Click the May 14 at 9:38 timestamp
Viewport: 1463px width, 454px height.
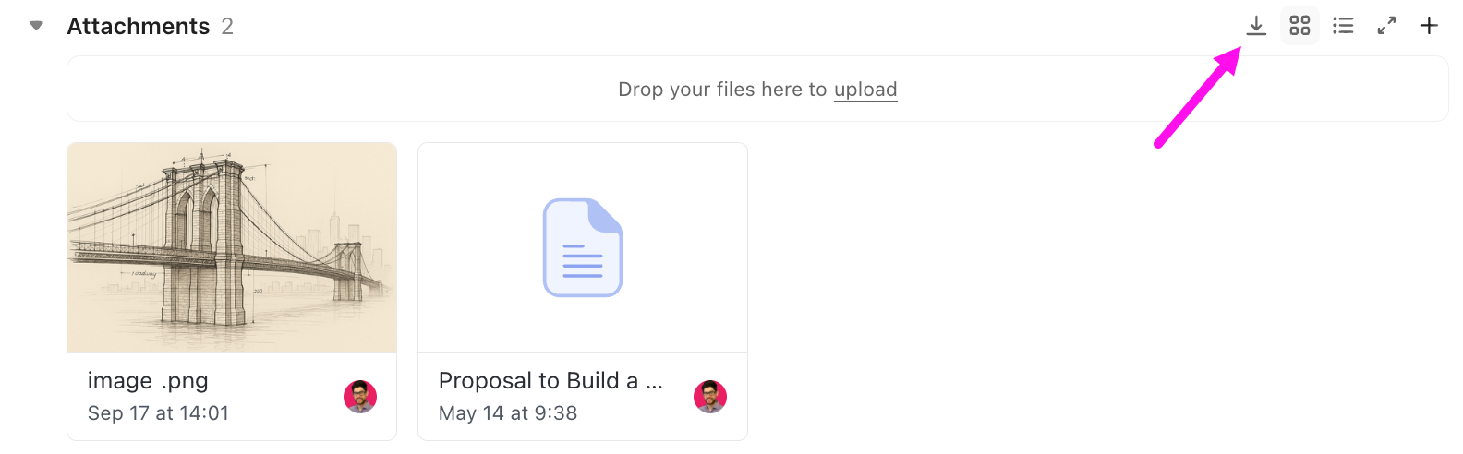pyautogui.click(x=508, y=413)
